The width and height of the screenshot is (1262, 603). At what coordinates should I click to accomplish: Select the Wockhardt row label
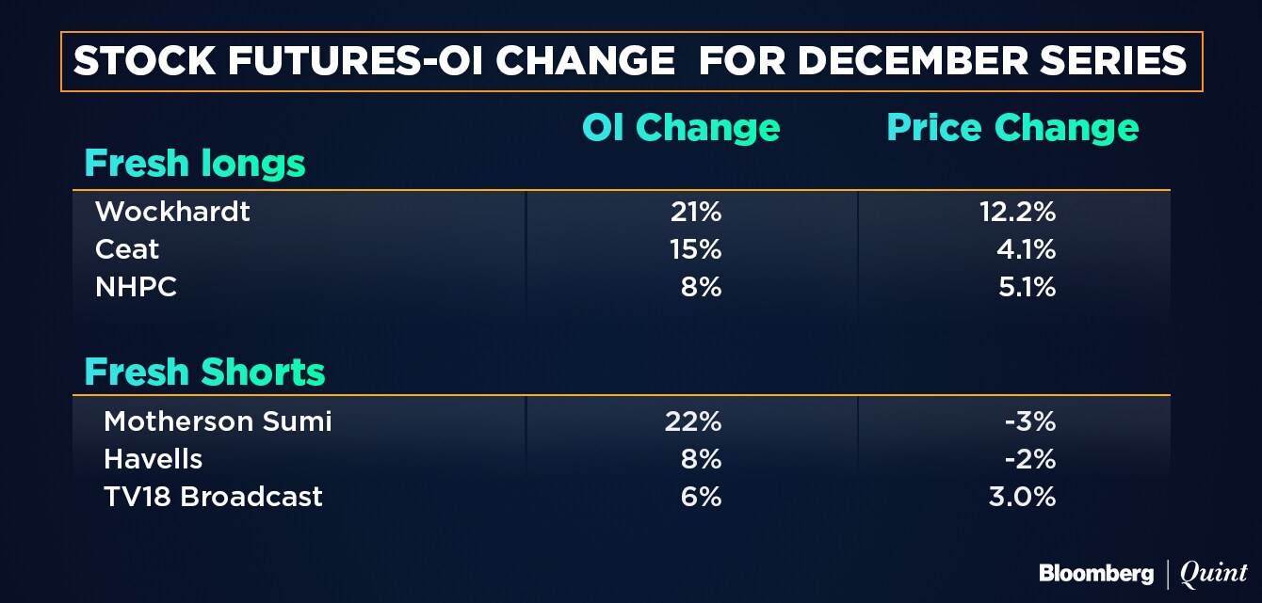(172, 212)
